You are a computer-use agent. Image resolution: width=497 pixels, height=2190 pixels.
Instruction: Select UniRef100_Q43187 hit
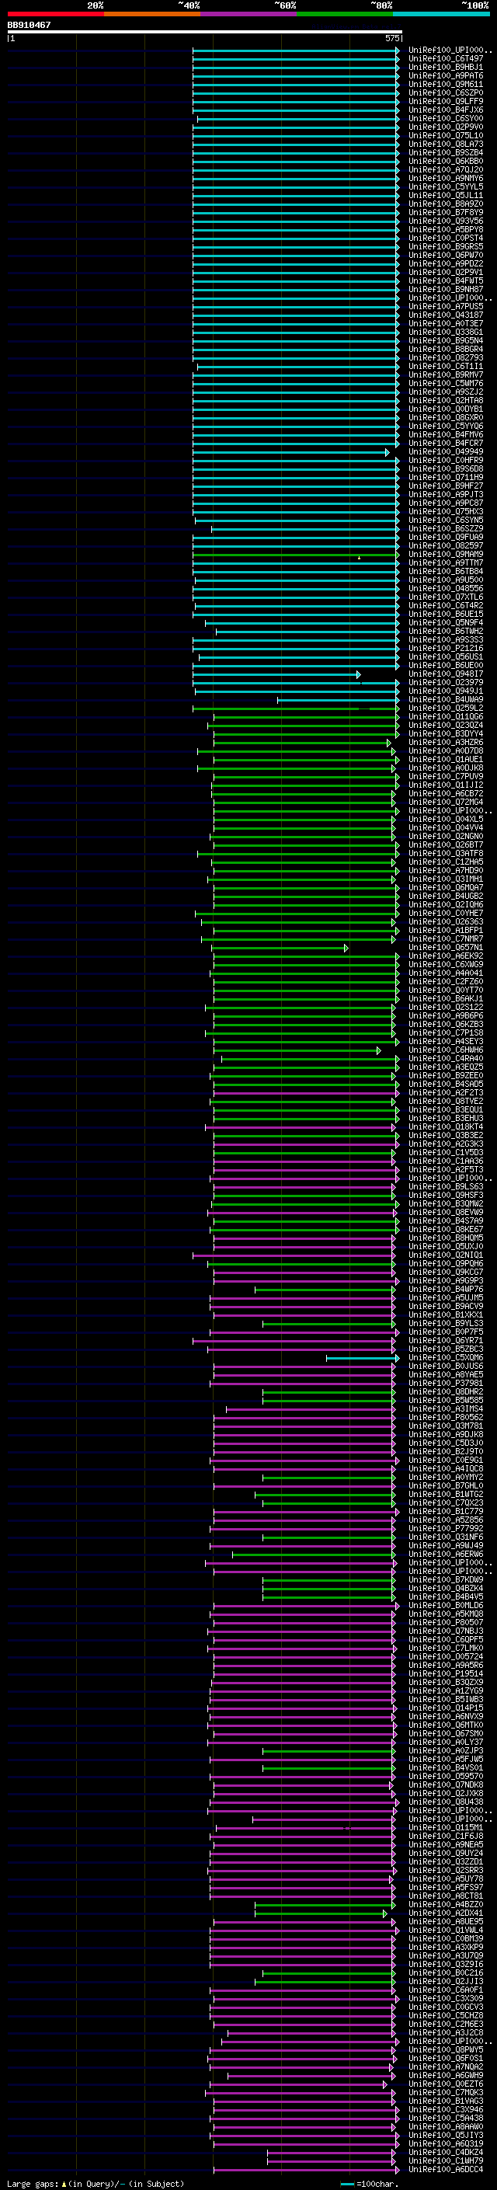click(446, 315)
